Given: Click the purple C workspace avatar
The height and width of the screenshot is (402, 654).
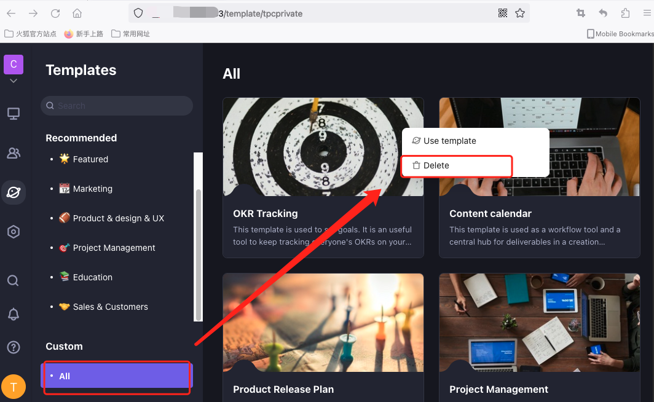Looking at the screenshot, I should 14,64.
